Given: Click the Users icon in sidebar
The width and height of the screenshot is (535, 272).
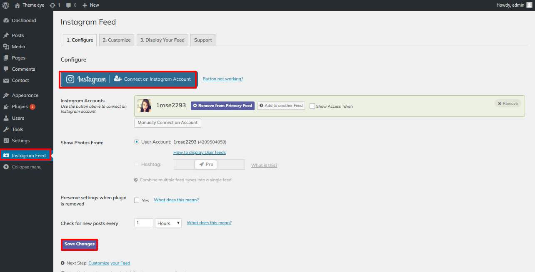Looking at the screenshot, I should 6,118.
